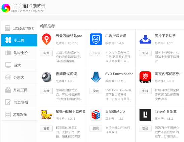Click the 360极速浏览器 title text

pos(28,6)
